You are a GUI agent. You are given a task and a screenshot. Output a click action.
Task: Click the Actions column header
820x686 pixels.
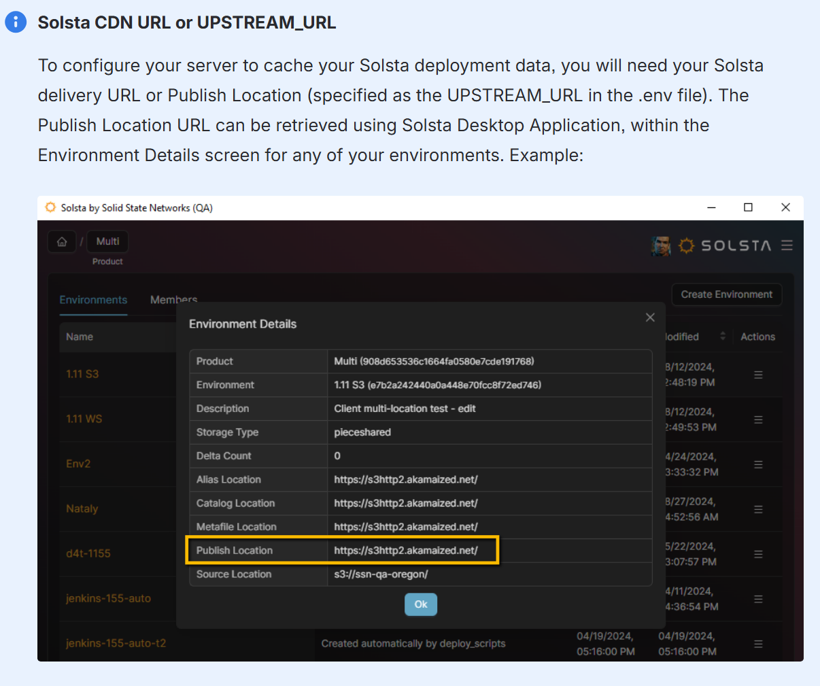click(757, 337)
